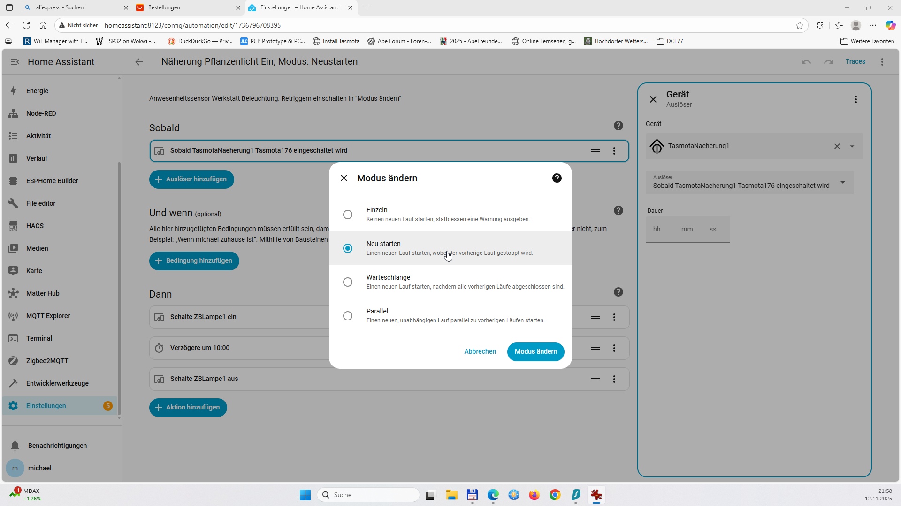Expand the Auslöser trigger type dropdown
This screenshot has height=506, width=901.
[842, 182]
